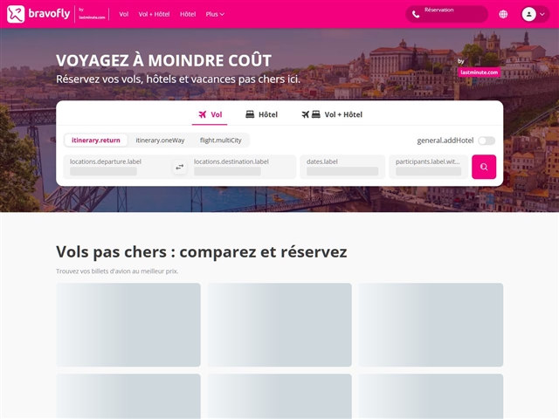Open Vol link in top navigation
Image resolution: width=559 pixels, height=419 pixels.
(x=124, y=14)
